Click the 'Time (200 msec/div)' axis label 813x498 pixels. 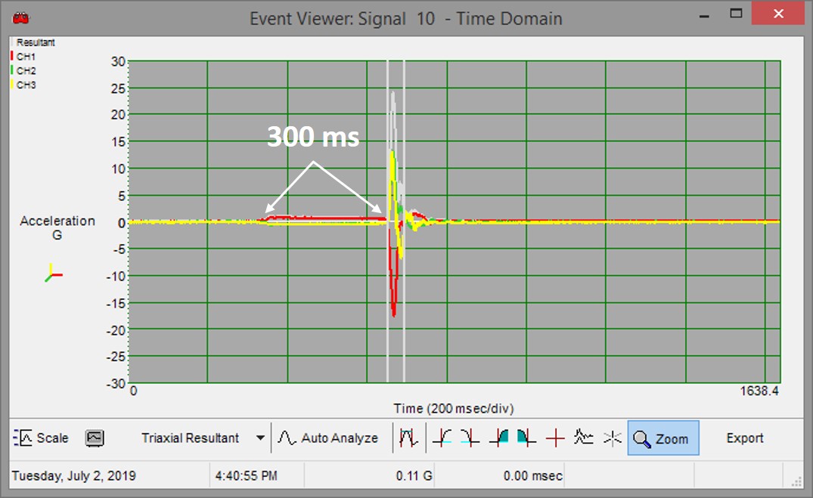tap(454, 408)
